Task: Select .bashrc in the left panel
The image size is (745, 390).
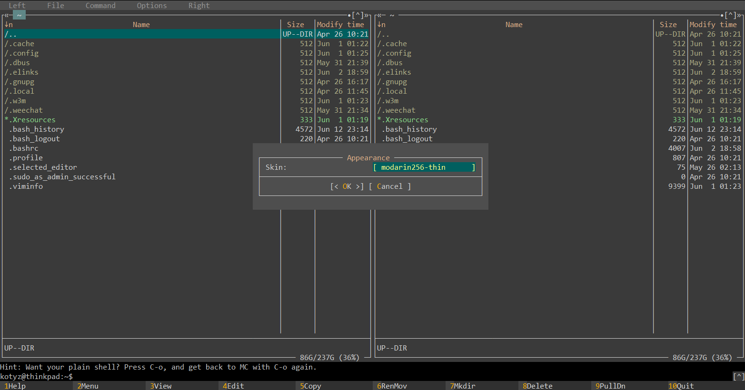Action: point(26,148)
